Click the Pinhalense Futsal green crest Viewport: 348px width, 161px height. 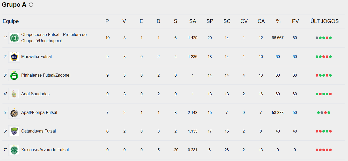coord(14,75)
